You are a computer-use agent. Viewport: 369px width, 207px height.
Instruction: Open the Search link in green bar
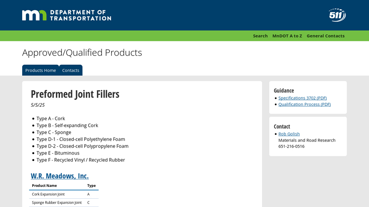(x=260, y=36)
